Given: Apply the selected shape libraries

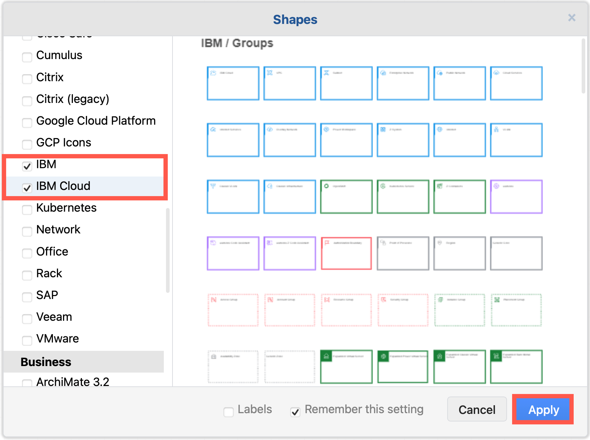Looking at the screenshot, I should [x=543, y=409].
